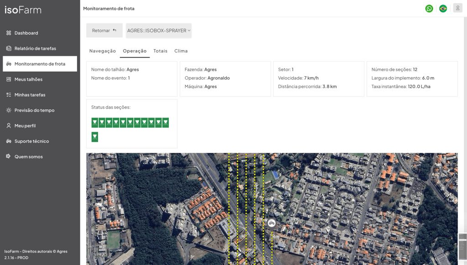Click the Retornar button
This screenshot has width=467, height=265.
click(x=104, y=31)
